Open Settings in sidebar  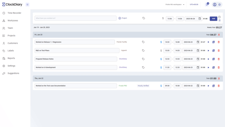point(9,66)
